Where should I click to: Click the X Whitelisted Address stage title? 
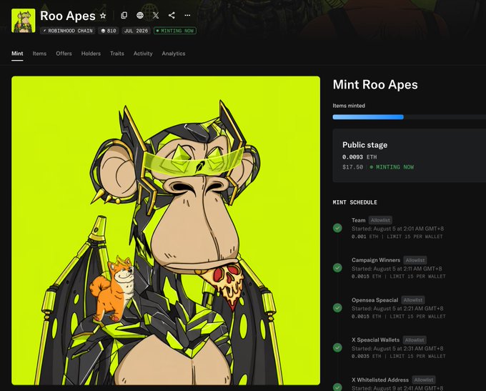point(380,380)
